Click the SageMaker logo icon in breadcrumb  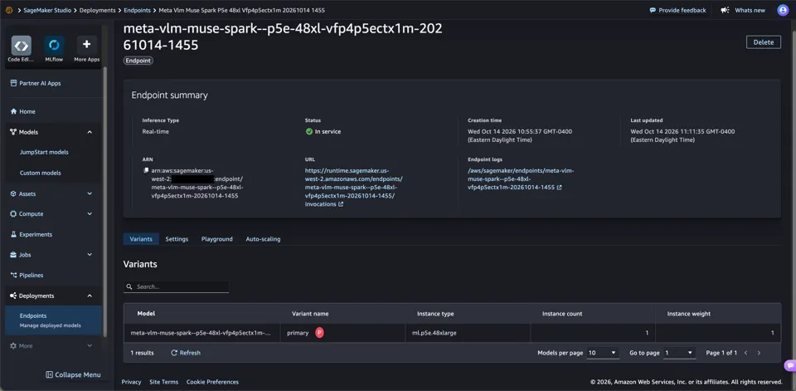point(8,10)
